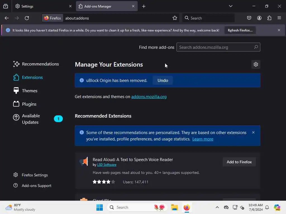Open the Firefox application hamburger menu
The height and width of the screenshot is (214, 286).
coord(279,18)
